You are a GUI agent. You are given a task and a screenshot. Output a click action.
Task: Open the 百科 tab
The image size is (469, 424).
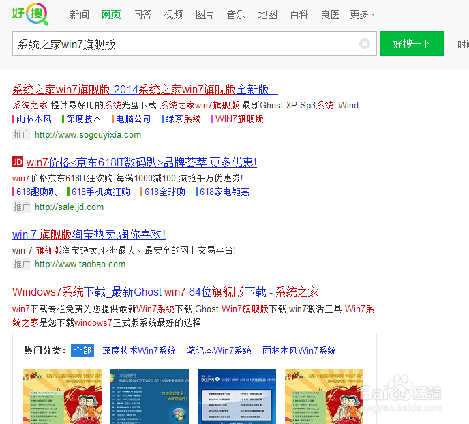pyautogui.click(x=299, y=14)
